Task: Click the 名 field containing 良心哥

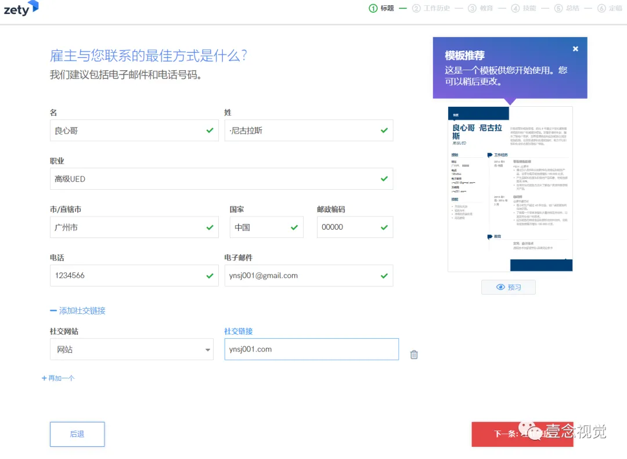Action: click(134, 131)
